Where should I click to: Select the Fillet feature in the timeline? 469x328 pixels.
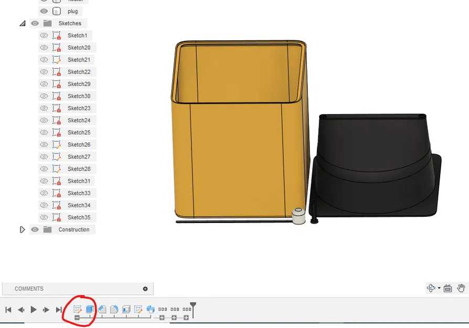114,309
